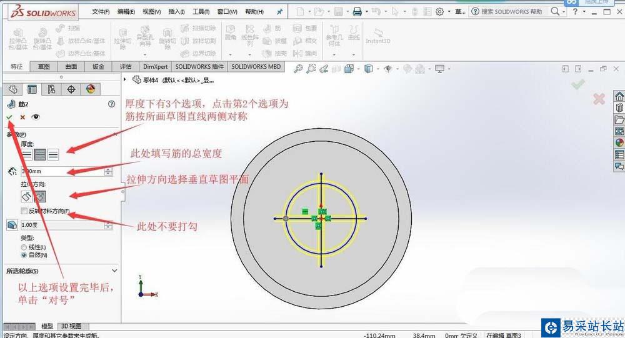625x338 pixels.
Task: Open the options gear dropdown arrow
Action: [449, 12]
